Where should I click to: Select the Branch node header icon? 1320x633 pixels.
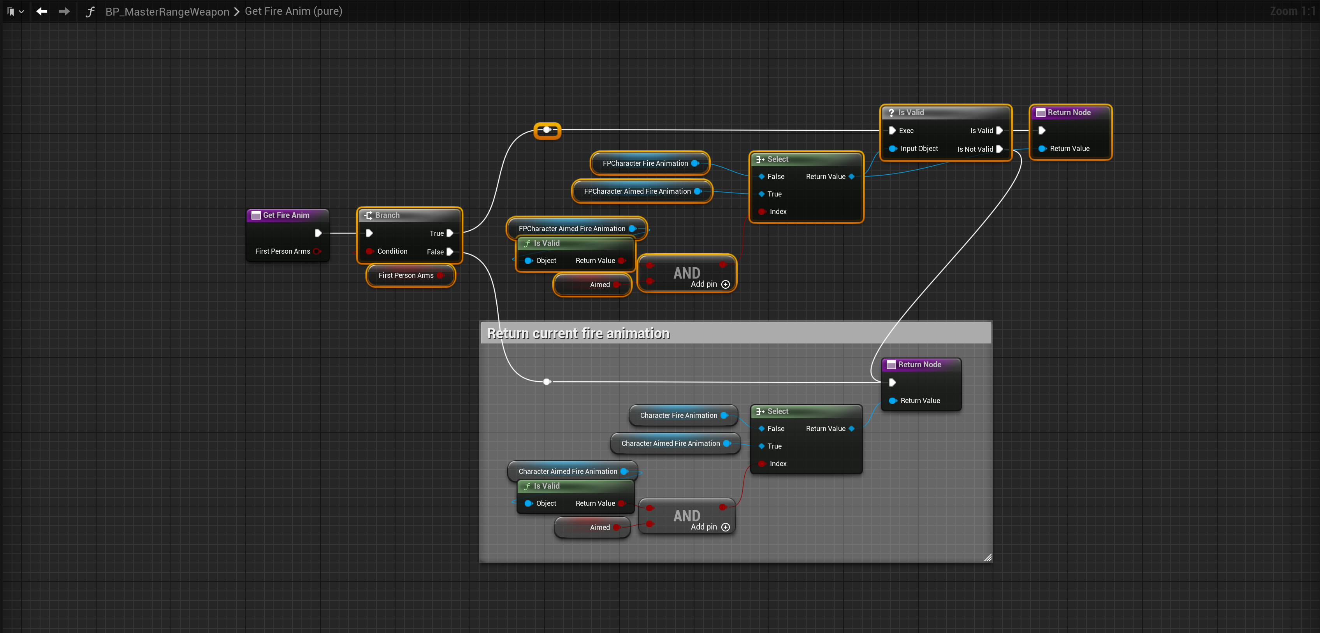coord(368,215)
